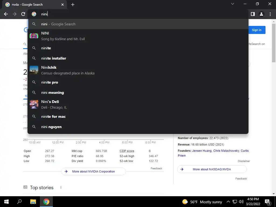Click the NINI song album thumbnail

(x=34, y=36)
